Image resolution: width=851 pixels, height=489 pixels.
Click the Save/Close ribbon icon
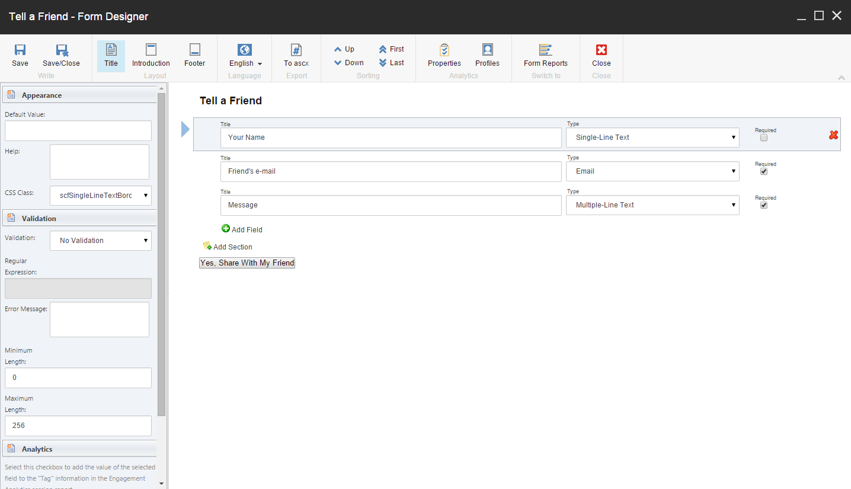[x=62, y=50]
